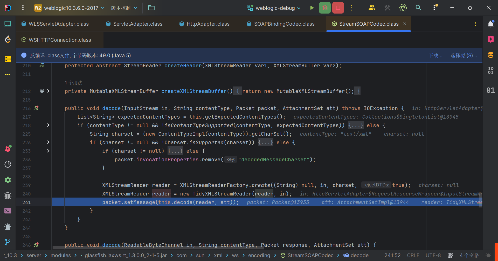
Task: Click the Resume Program icon
Action: pos(312,8)
